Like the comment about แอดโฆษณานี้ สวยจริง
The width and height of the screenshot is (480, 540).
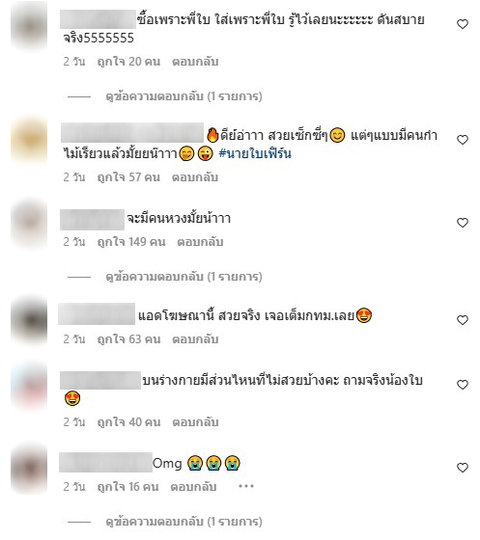[463, 320]
